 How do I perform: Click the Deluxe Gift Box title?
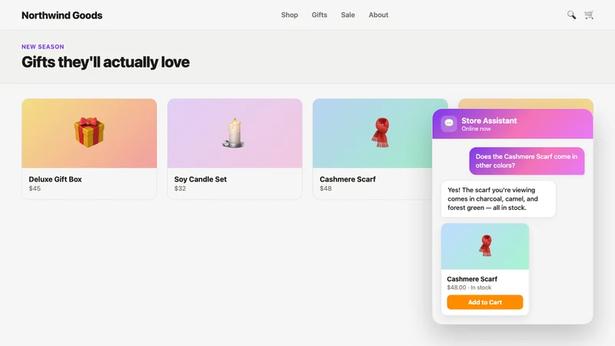click(55, 179)
